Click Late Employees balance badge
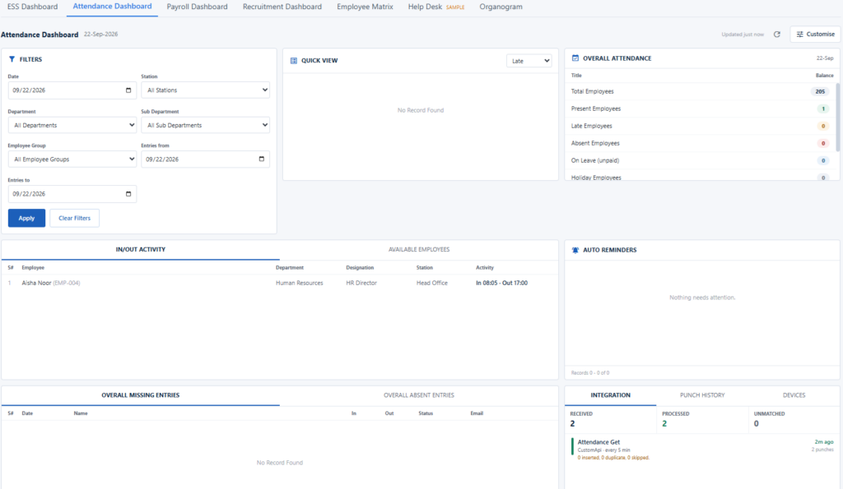Image resolution: width=843 pixels, height=489 pixels. [x=823, y=126]
